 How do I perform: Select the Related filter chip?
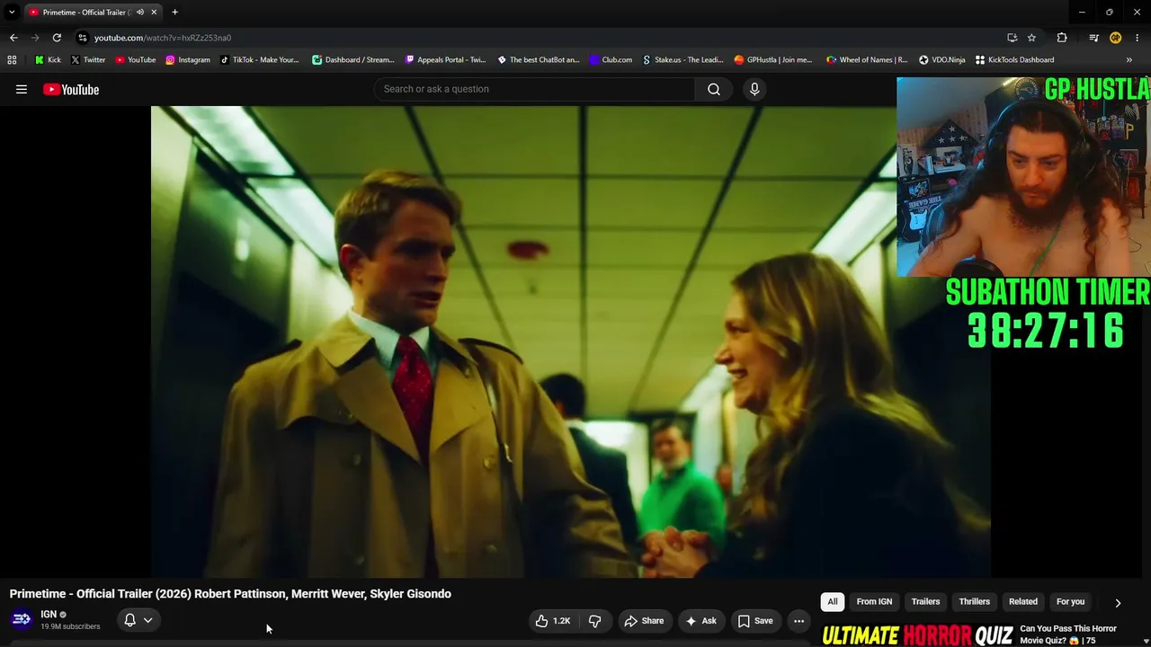[x=1022, y=602]
